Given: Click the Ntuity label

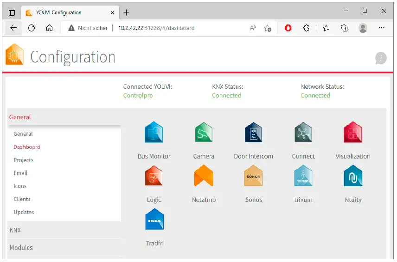Looking at the screenshot, I should tap(353, 200).
